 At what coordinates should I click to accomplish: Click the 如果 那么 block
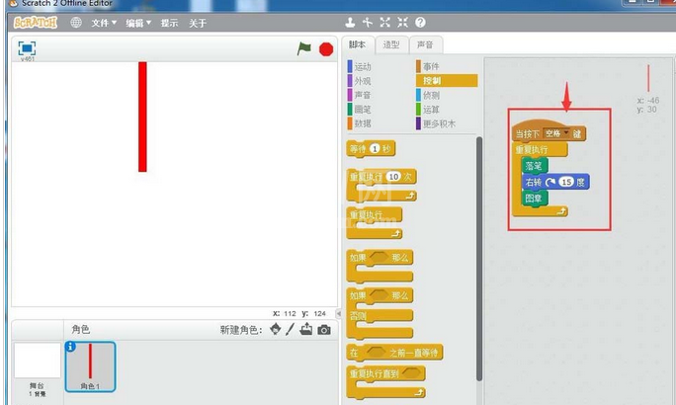[380, 266]
